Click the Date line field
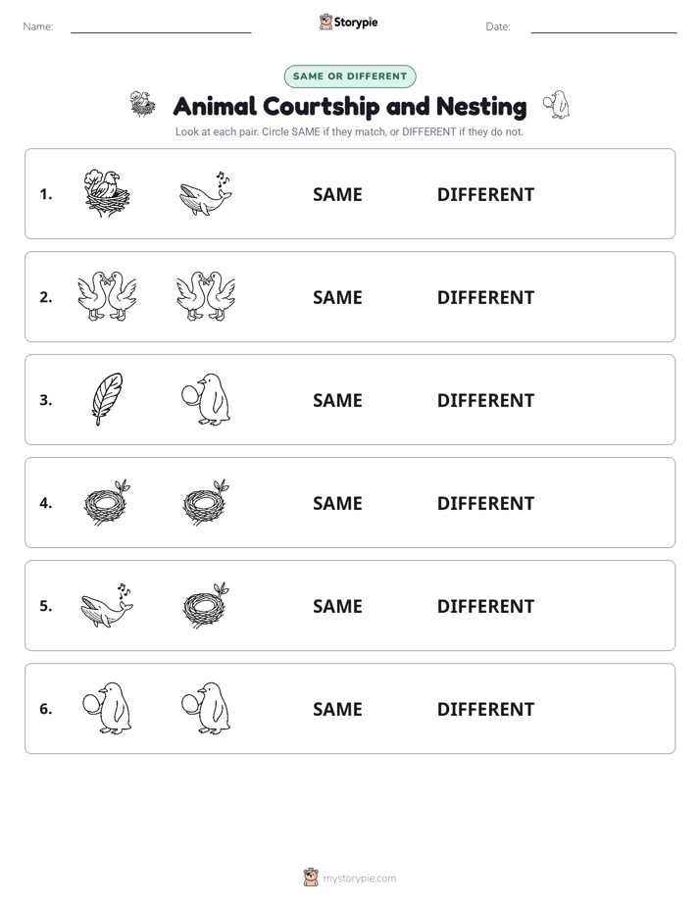700x906 pixels. (604, 26)
